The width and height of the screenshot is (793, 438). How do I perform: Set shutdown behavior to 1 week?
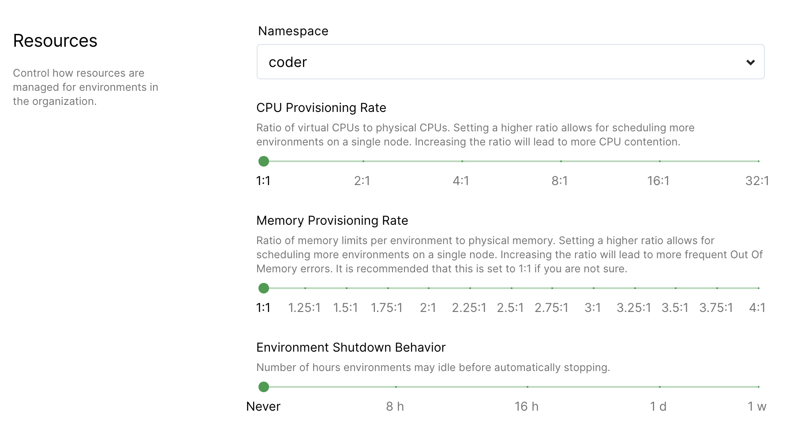coord(758,387)
